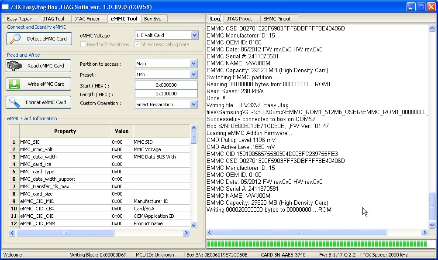438x260 pixels.
Task: Click the Box SN status bar entry
Action: click(217, 255)
